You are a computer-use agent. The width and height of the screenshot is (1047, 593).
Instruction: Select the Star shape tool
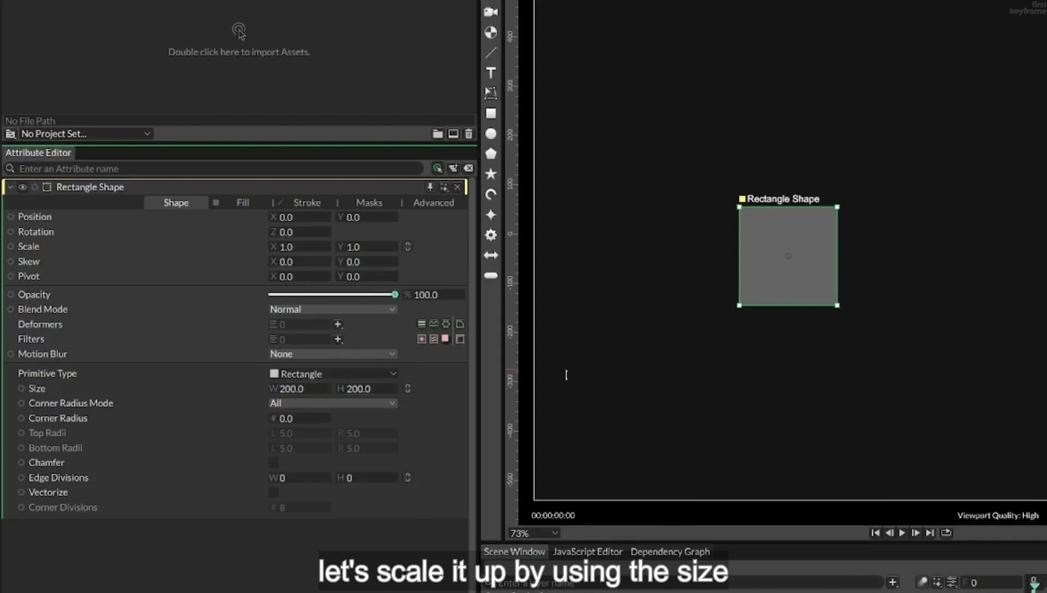(x=491, y=174)
